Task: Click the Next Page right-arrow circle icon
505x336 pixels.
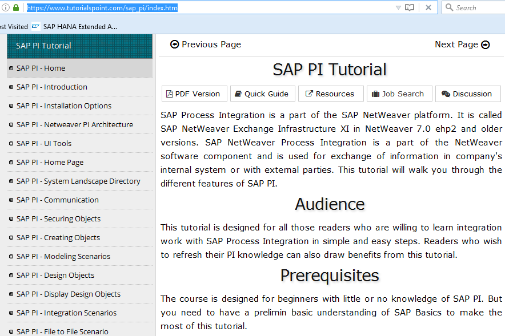Action: tap(486, 44)
